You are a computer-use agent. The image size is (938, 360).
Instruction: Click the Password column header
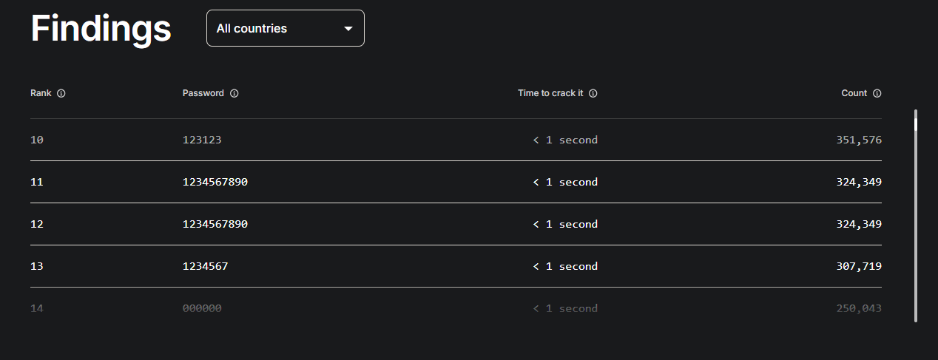(203, 93)
